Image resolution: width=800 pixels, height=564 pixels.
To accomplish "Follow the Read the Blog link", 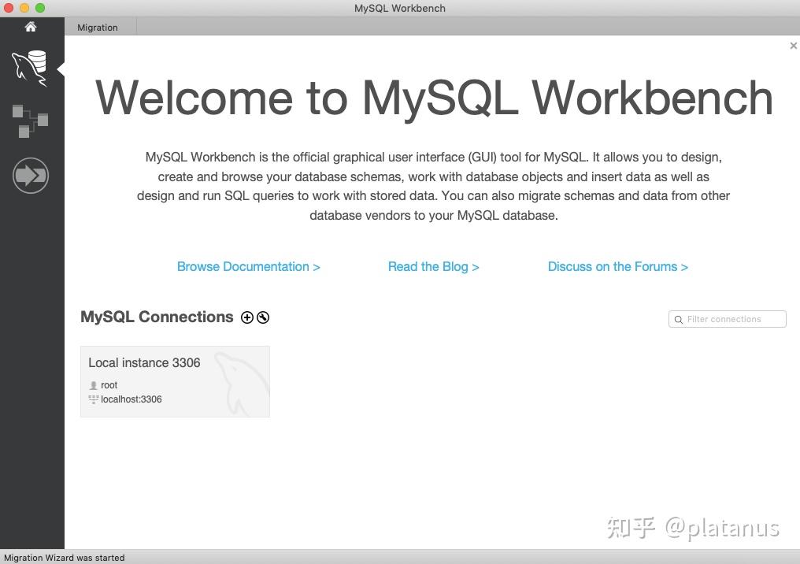I will click(x=433, y=266).
